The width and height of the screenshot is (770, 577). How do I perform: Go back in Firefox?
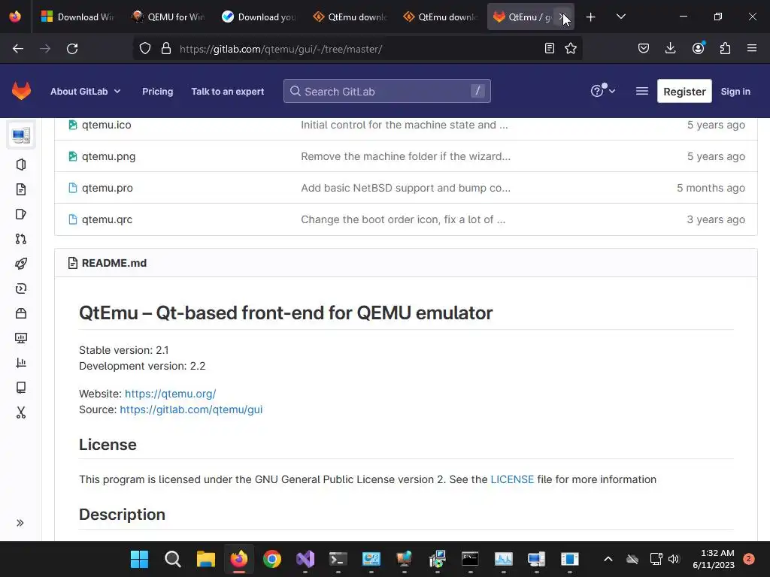18,49
